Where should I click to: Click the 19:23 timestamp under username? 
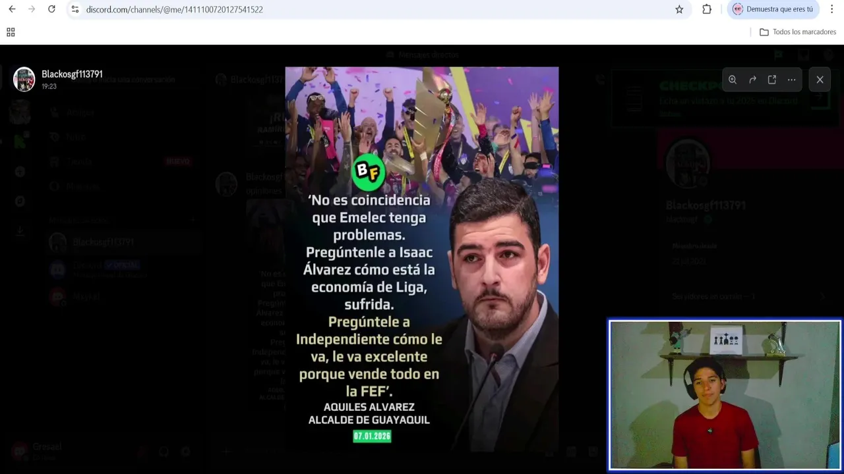49,86
